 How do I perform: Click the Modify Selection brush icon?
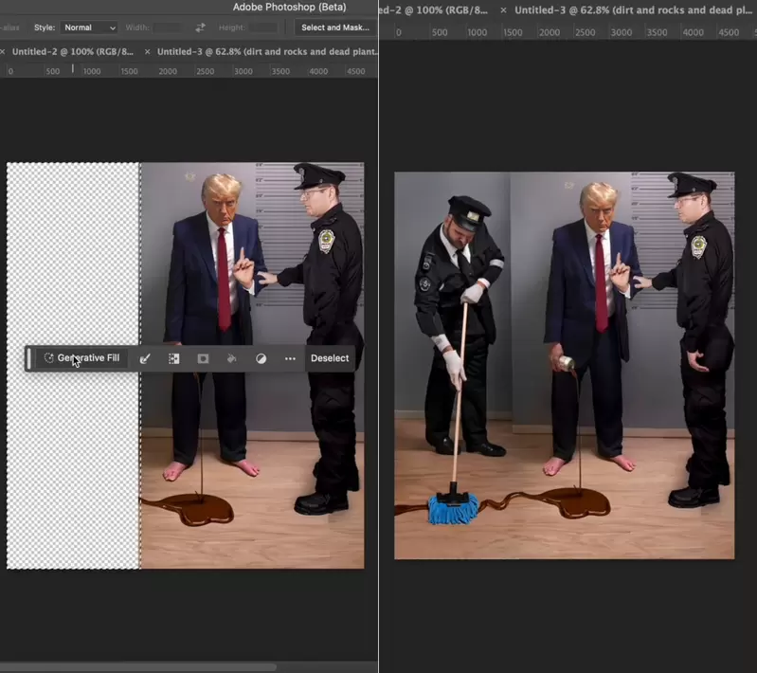point(145,359)
